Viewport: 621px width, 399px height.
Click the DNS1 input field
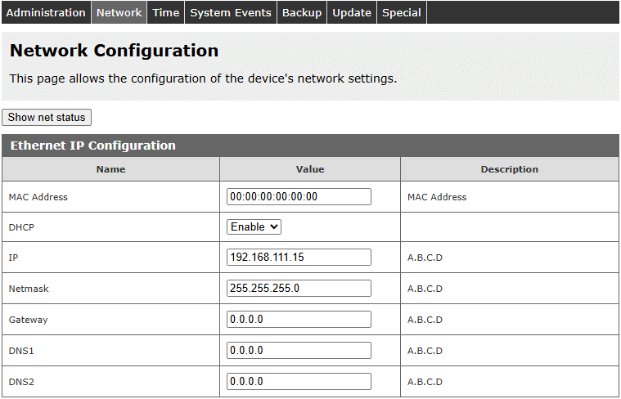click(299, 351)
